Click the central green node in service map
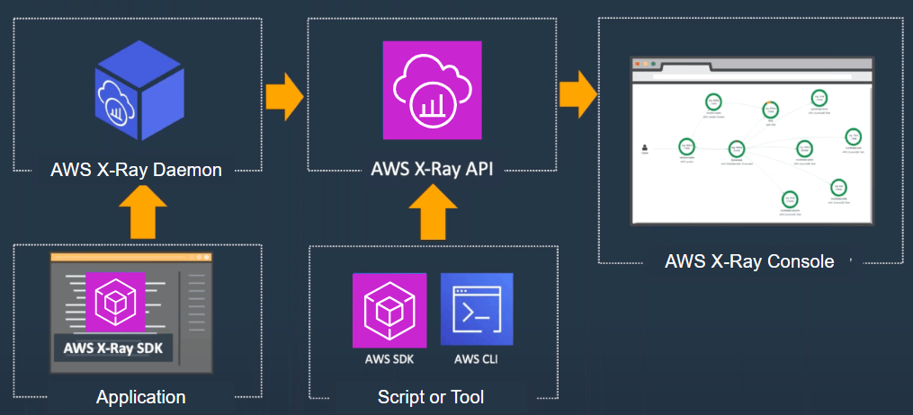The image size is (913, 415). tap(736, 147)
